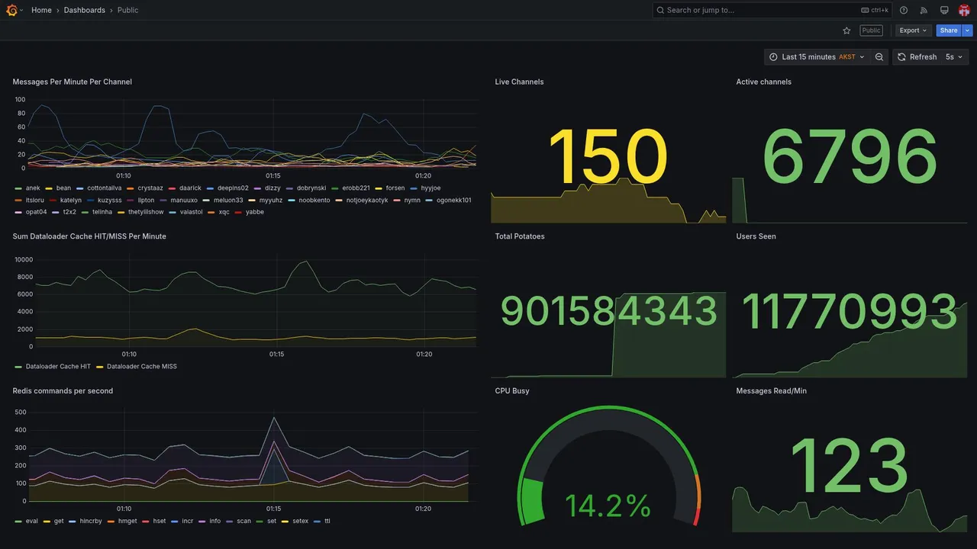The height and width of the screenshot is (549, 977).
Task: Focus the Search or jump to field
Action: pos(772,10)
